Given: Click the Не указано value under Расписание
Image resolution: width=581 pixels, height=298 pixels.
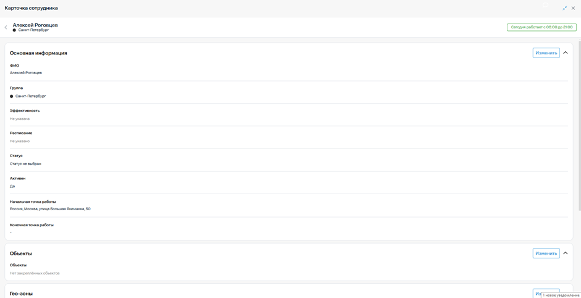Looking at the screenshot, I should click(x=20, y=141).
